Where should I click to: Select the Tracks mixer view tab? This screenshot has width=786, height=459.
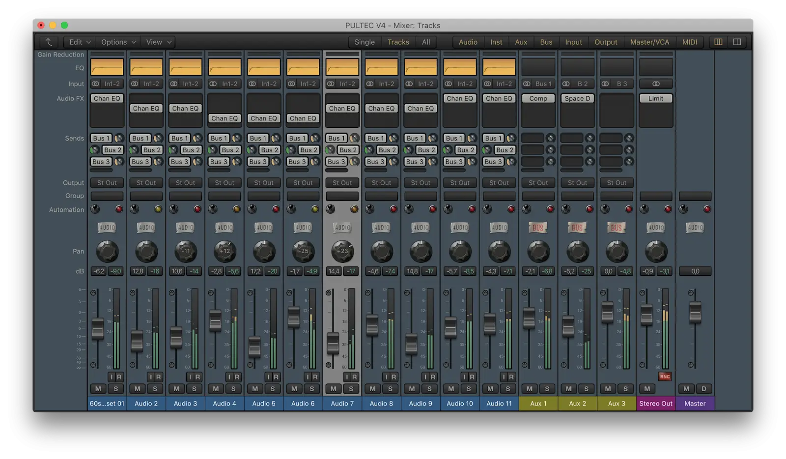[398, 42]
